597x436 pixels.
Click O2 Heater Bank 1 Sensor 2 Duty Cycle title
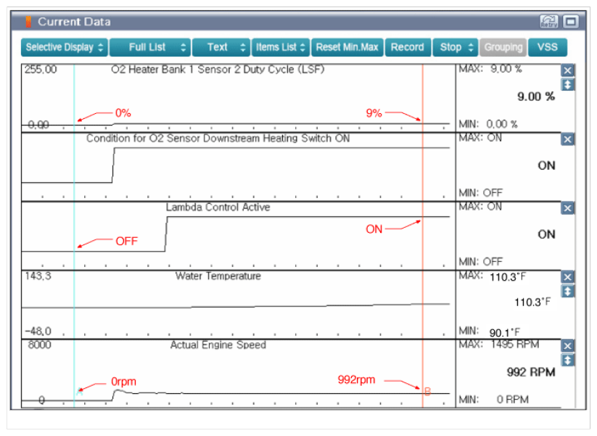218,70
